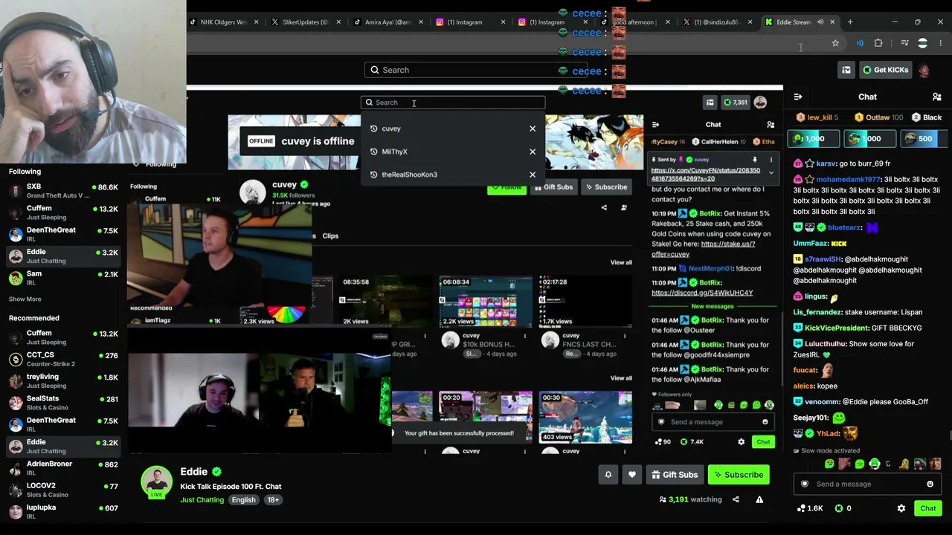Open channel points showing 1.6K
Screen dimensions: 952x535
(810, 508)
